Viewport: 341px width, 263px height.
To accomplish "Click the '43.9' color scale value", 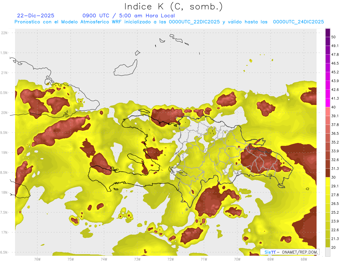I will [335, 81].
